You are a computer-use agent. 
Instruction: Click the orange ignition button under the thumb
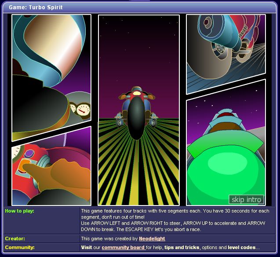[25, 165]
